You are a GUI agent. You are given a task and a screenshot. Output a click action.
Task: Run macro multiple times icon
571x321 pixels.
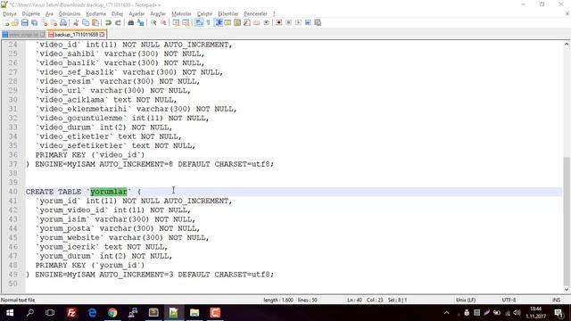[308, 22]
